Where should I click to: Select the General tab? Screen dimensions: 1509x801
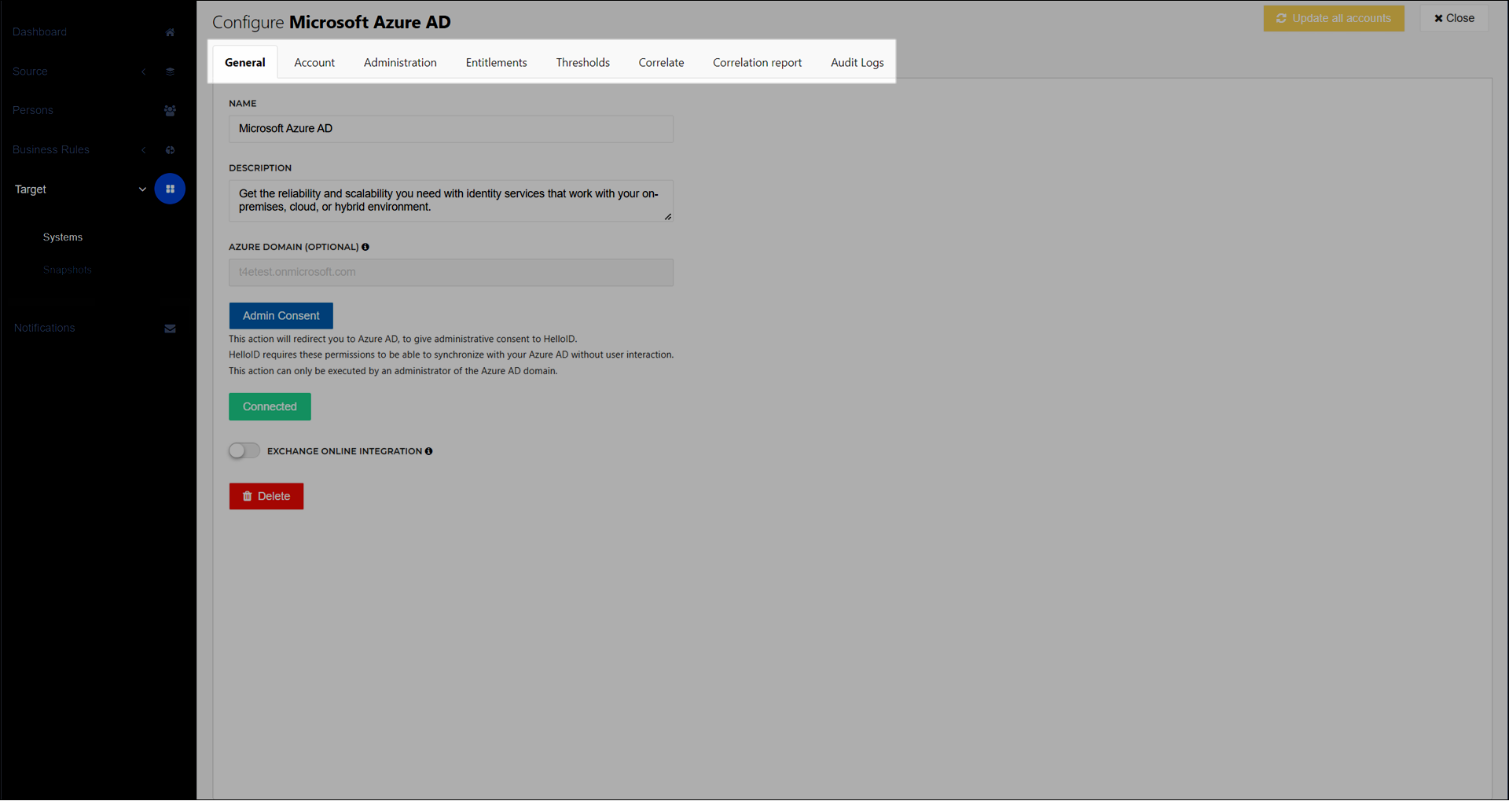point(245,63)
